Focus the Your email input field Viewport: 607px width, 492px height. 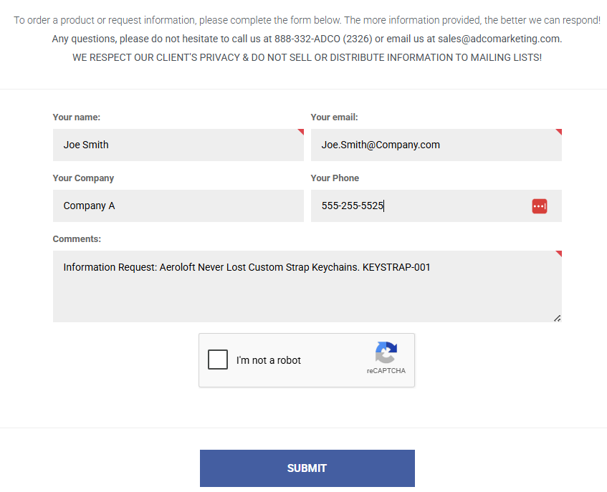(x=436, y=145)
